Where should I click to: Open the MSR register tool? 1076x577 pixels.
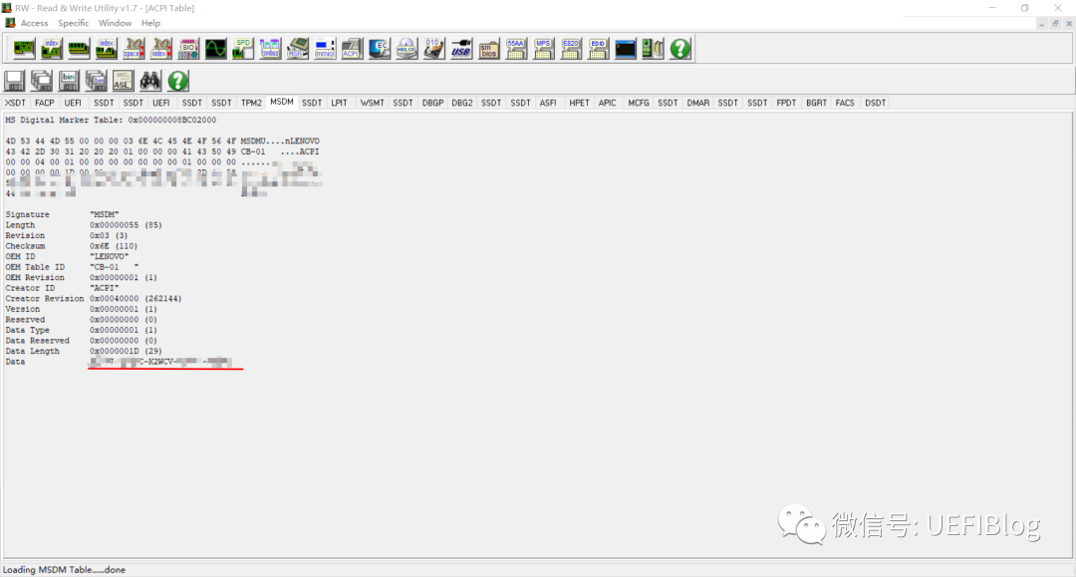298,49
